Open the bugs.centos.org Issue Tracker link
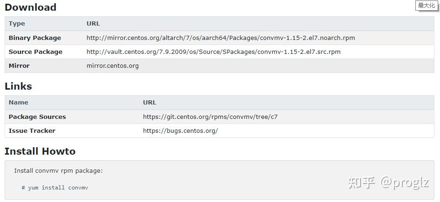This screenshot has height=202, width=440. 180,131
